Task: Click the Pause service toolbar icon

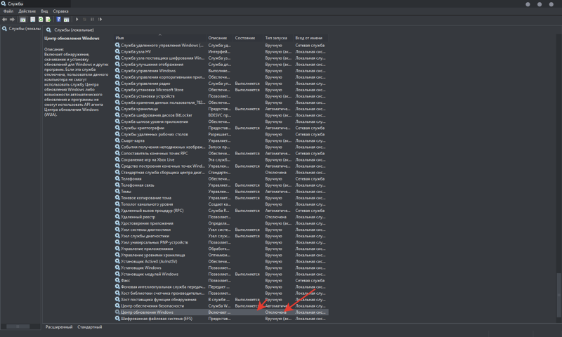Action: pyautogui.click(x=92, y=20)
